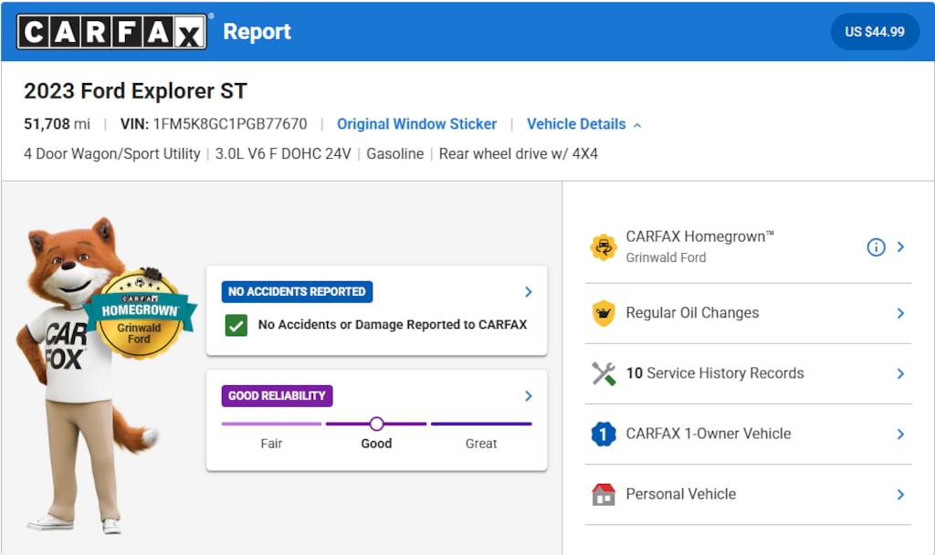Click the Grinwald Ford dealer subtitle

[666, 257]
